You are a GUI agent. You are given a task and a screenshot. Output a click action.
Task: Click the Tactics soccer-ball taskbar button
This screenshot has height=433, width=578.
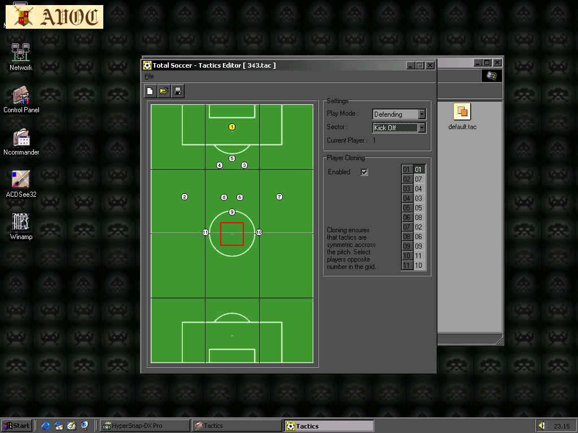pos(329,426)
